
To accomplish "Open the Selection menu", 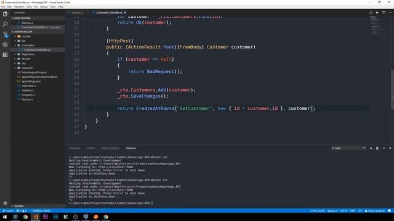I will click(x=19, y=7).
